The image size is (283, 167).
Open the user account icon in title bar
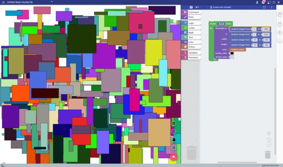point(257,2)
